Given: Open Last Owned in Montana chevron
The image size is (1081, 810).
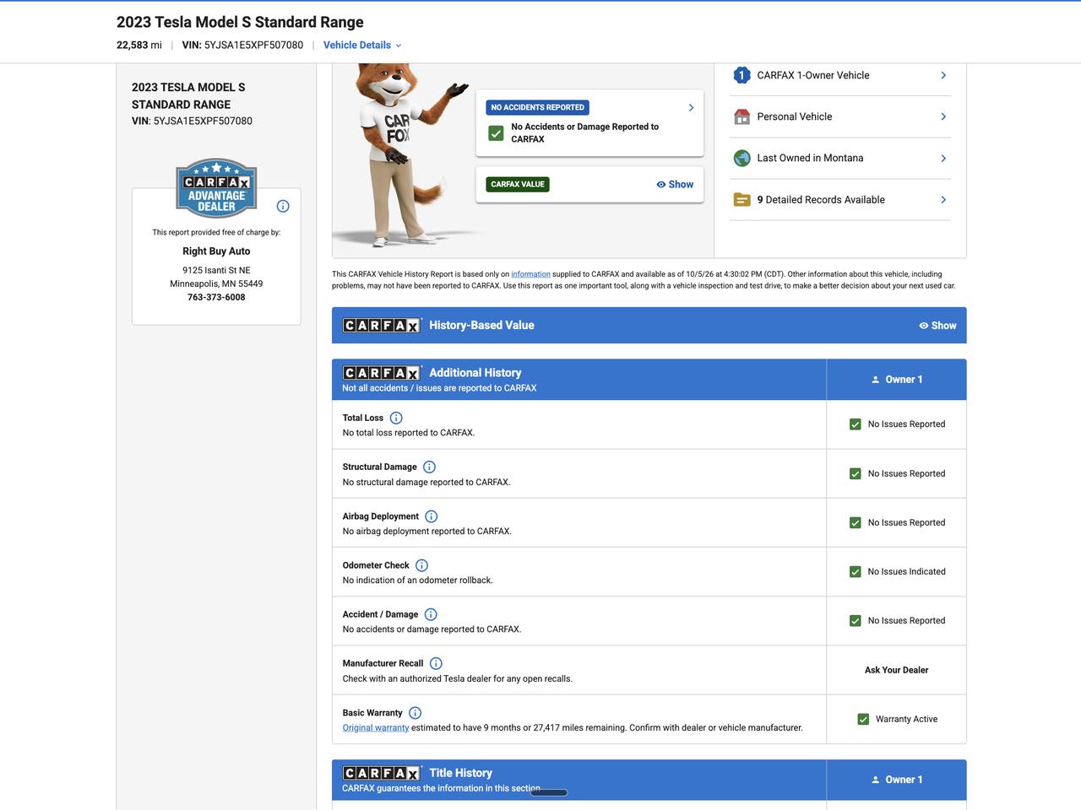Looking at the screenshot, I should [x=943, y=158].
